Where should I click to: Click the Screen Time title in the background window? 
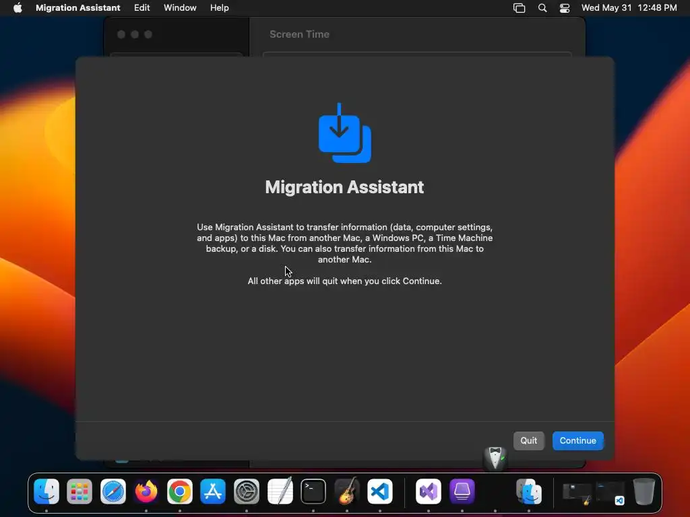[299, 34]
